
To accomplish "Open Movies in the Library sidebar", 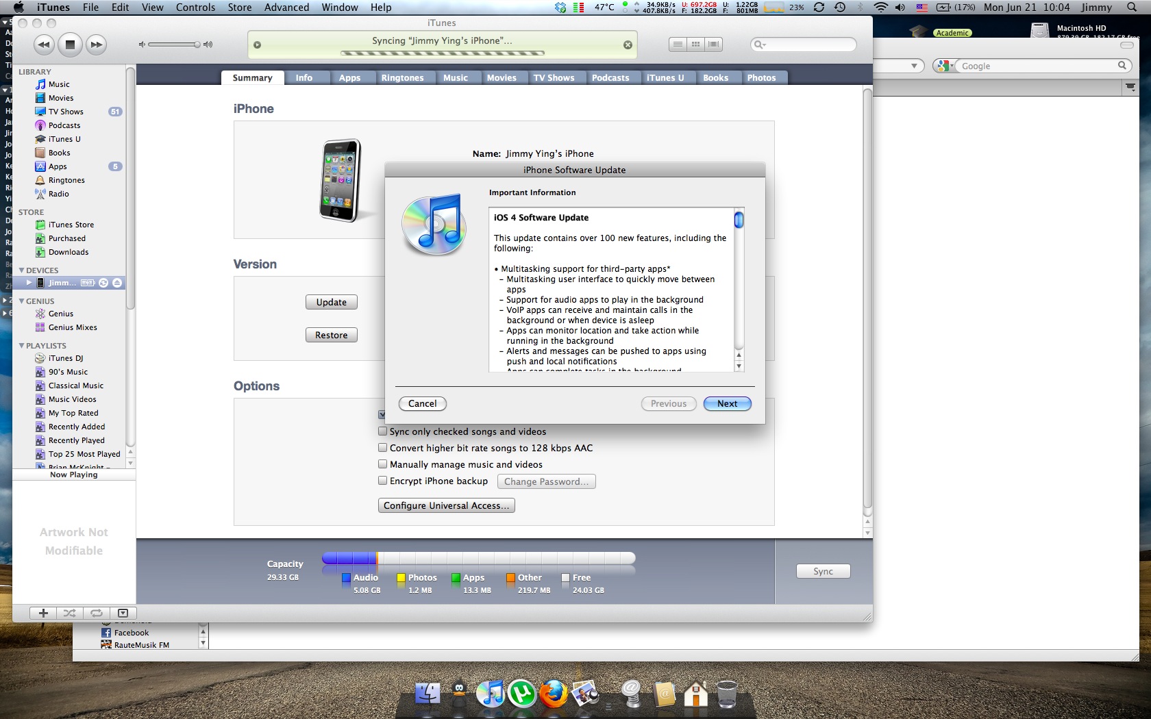I will pos(61,98).
